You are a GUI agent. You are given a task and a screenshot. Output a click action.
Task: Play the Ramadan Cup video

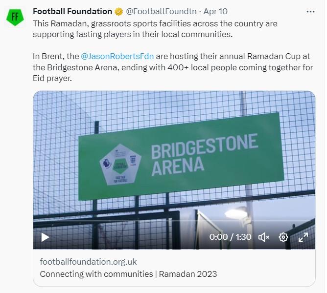(x=45, y=237)
